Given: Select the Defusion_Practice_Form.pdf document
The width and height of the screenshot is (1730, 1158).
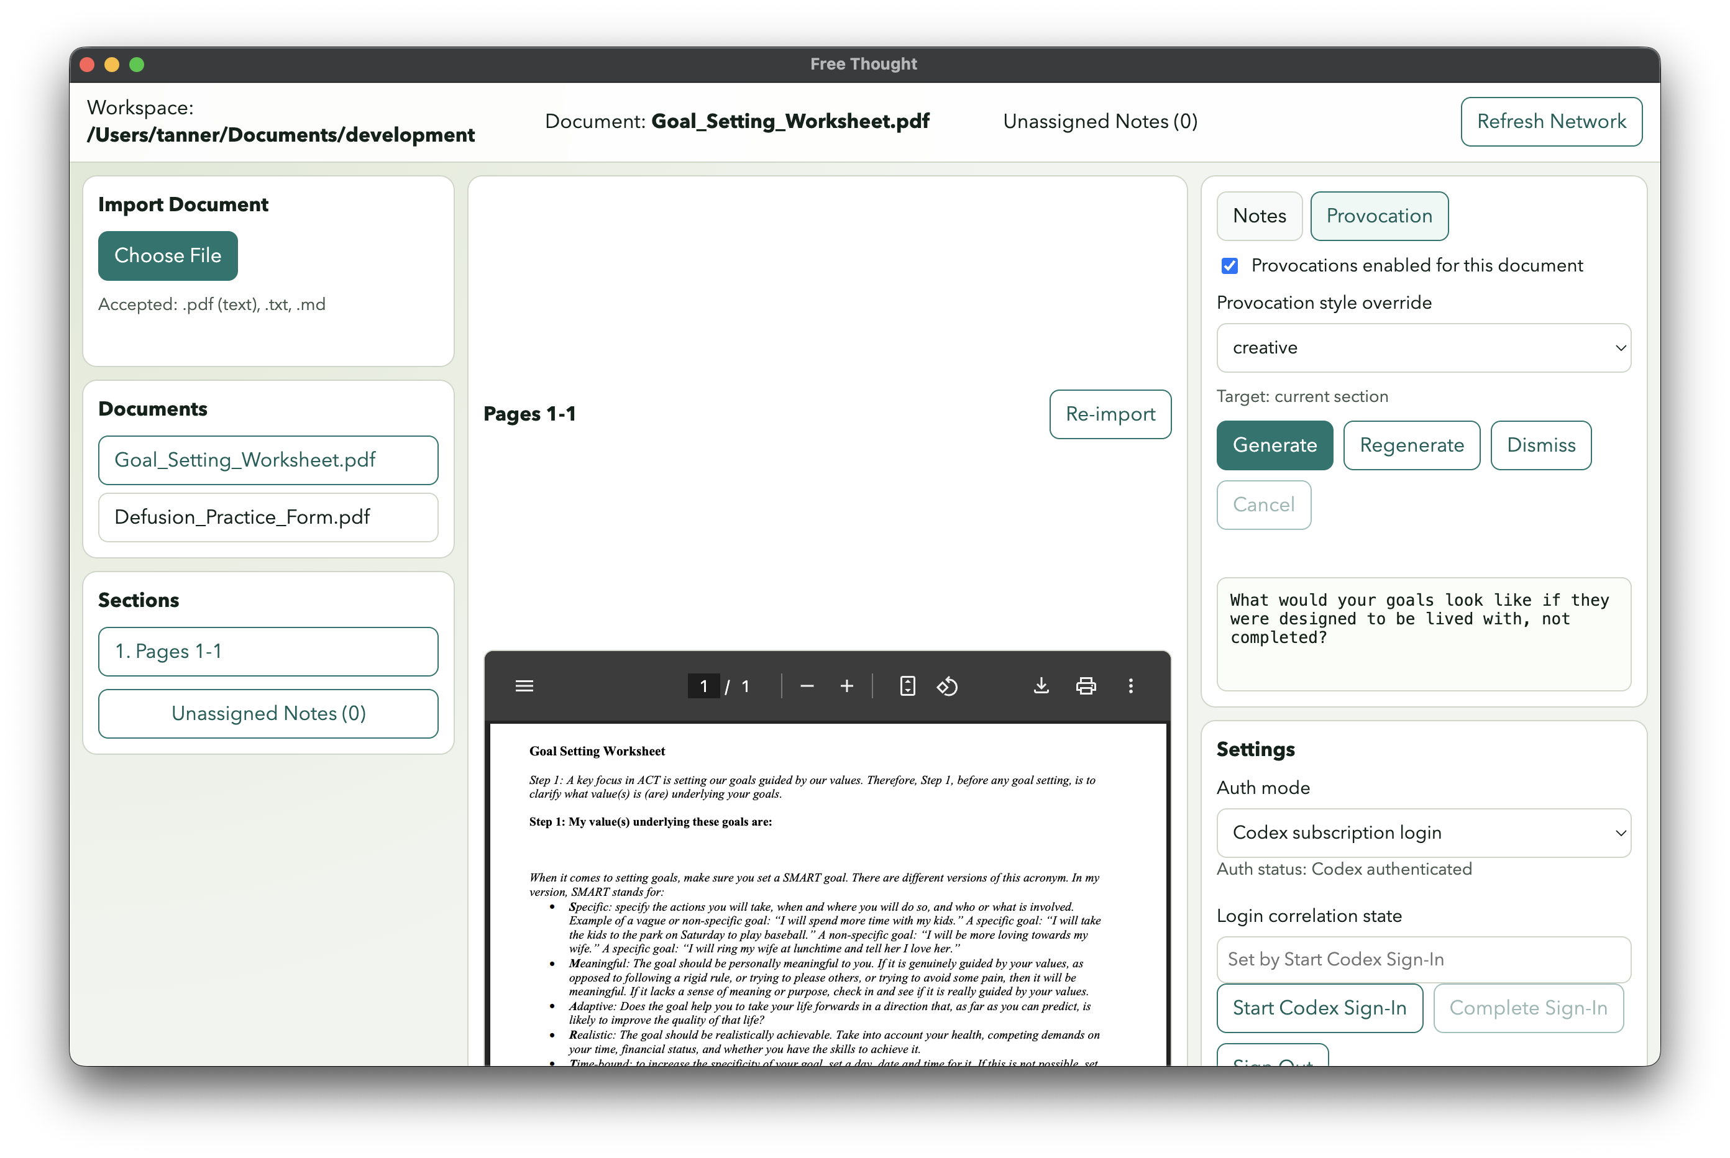Looking at the screenshot, I should (267, 517).
